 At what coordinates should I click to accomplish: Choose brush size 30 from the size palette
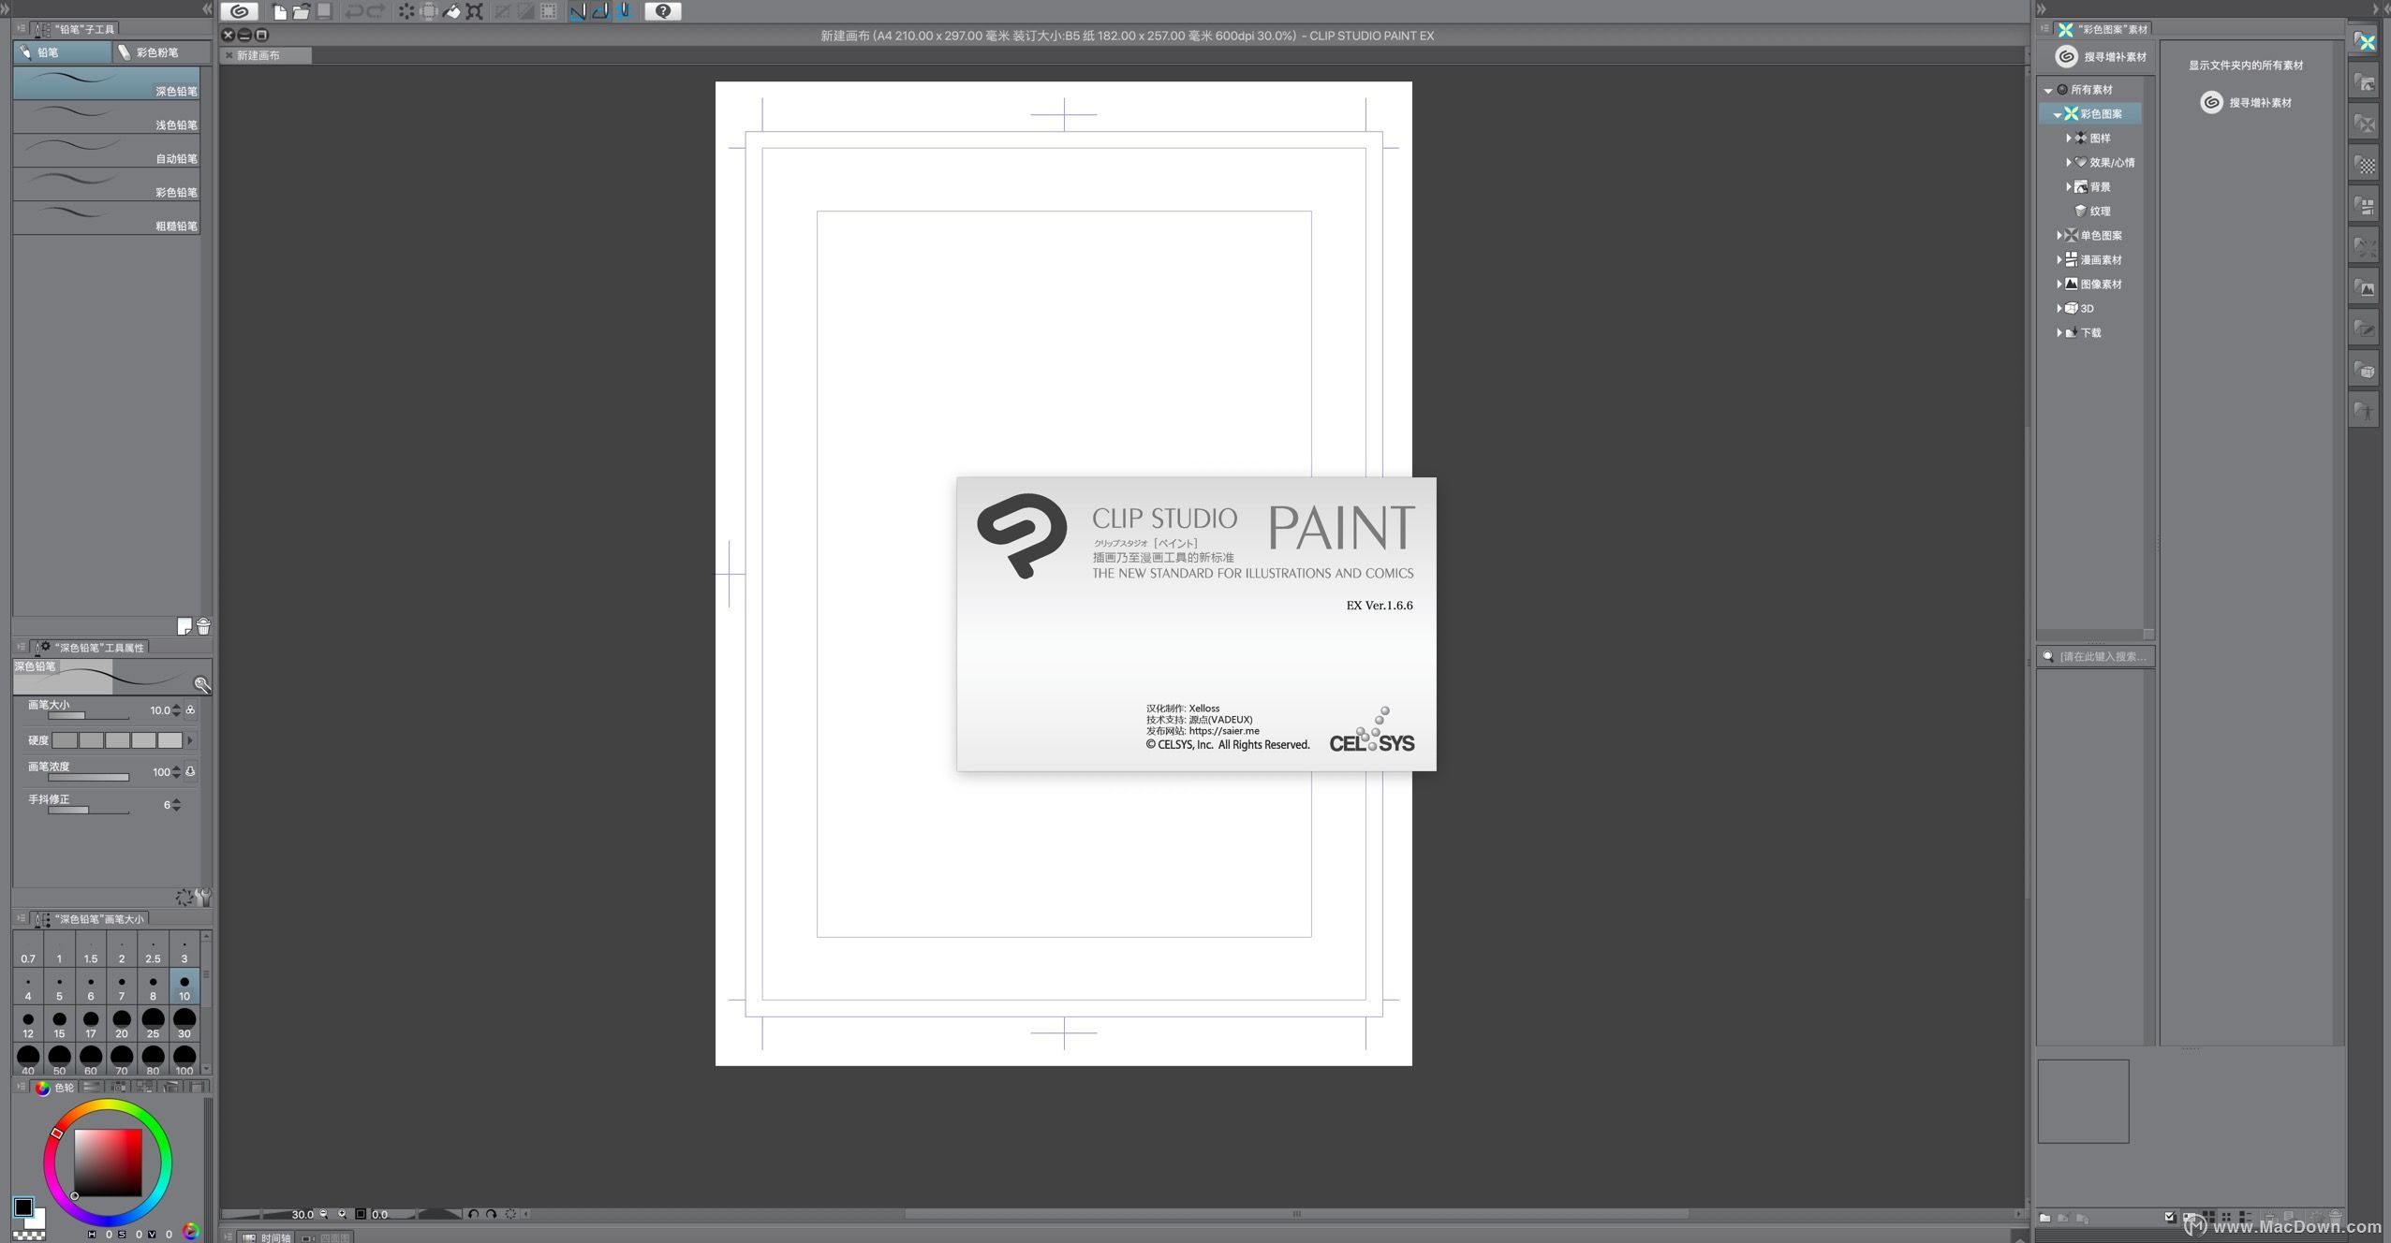[184, 1019]
